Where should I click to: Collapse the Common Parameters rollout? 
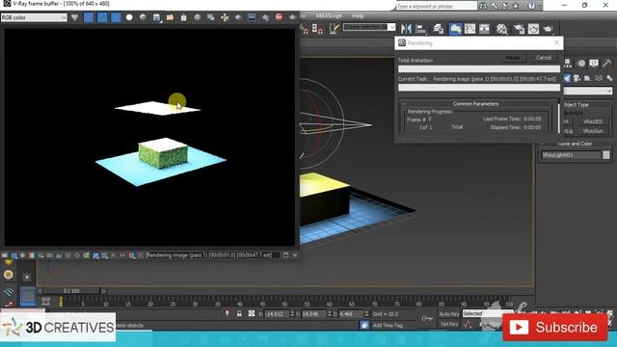[x=475, y=104]
